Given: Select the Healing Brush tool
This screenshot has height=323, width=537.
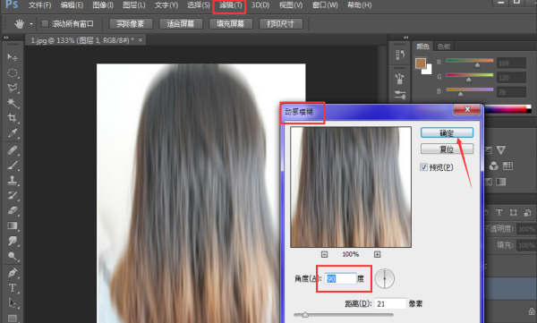Looking at the screenshot, I should (13, 150).
